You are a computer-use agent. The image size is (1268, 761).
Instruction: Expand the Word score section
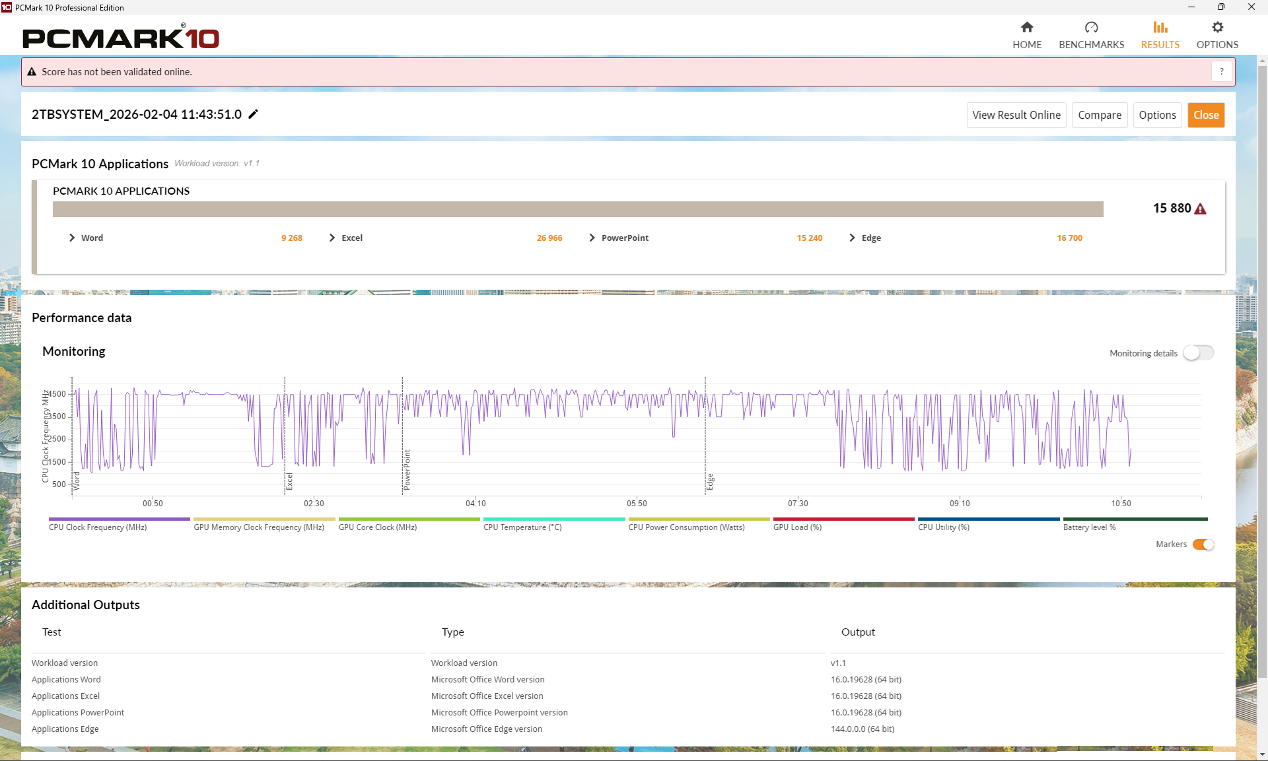coord(72,238)
